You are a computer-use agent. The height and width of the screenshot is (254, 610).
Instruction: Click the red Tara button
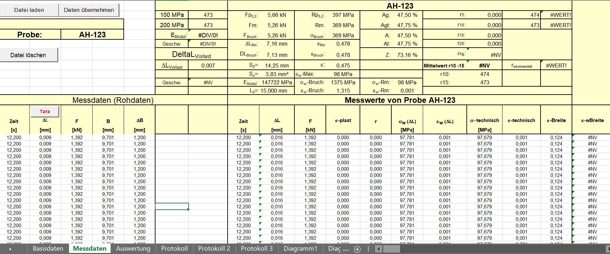pos(45,111)
